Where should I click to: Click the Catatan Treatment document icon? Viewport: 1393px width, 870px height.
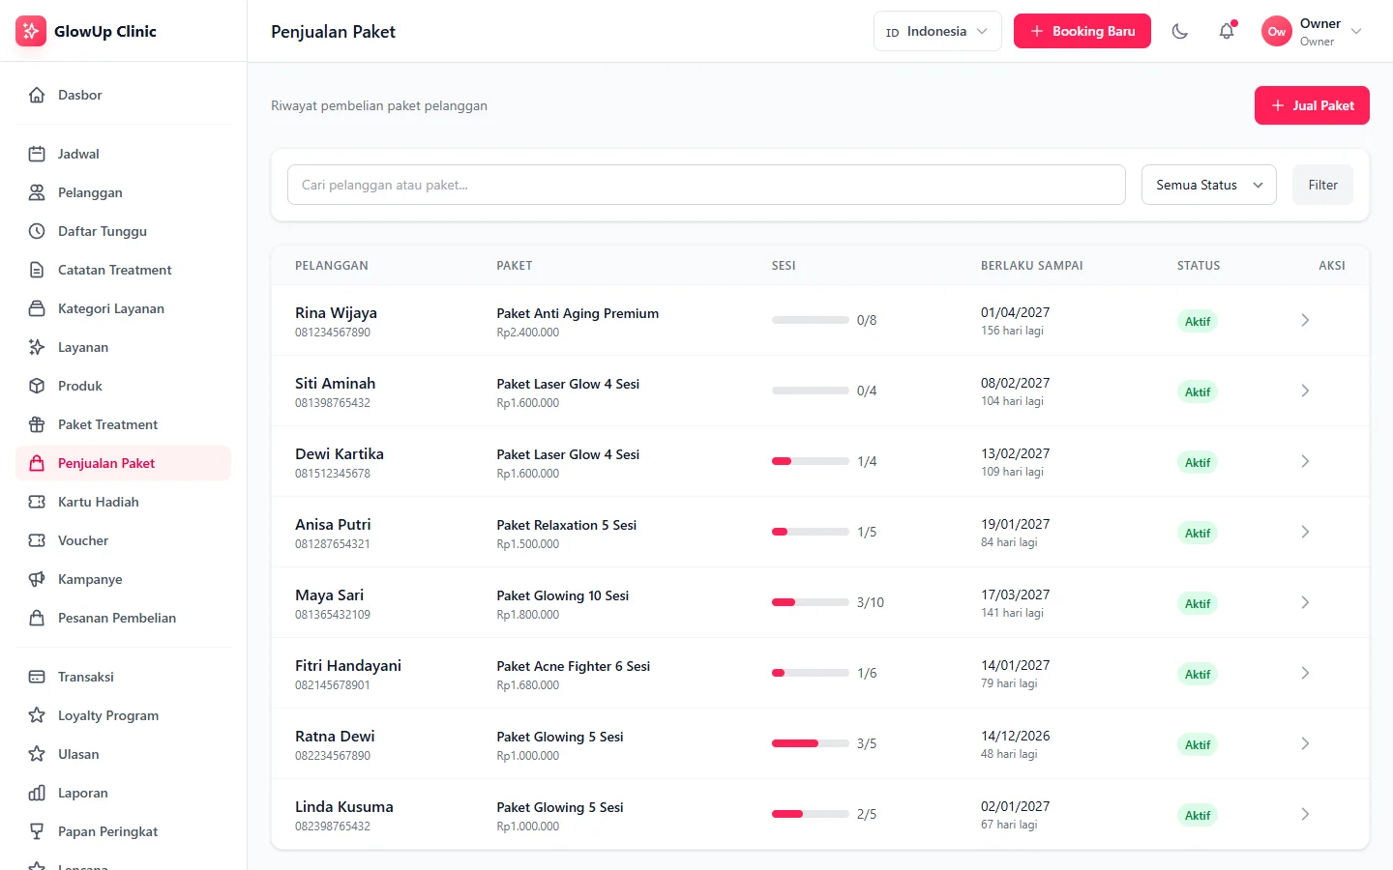[x=37, y=270]
